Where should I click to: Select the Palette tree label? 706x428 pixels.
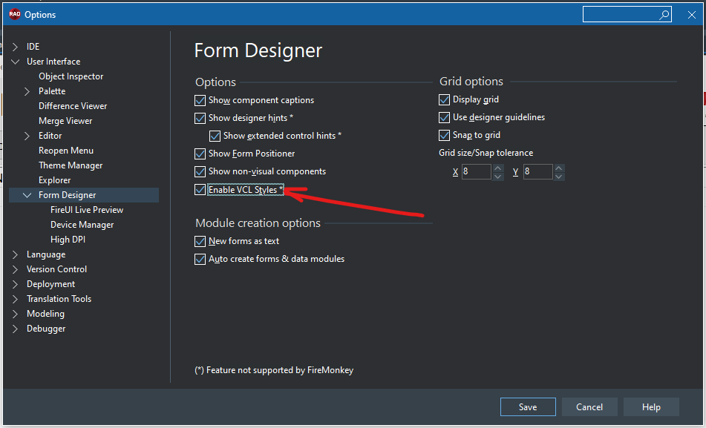52,91
